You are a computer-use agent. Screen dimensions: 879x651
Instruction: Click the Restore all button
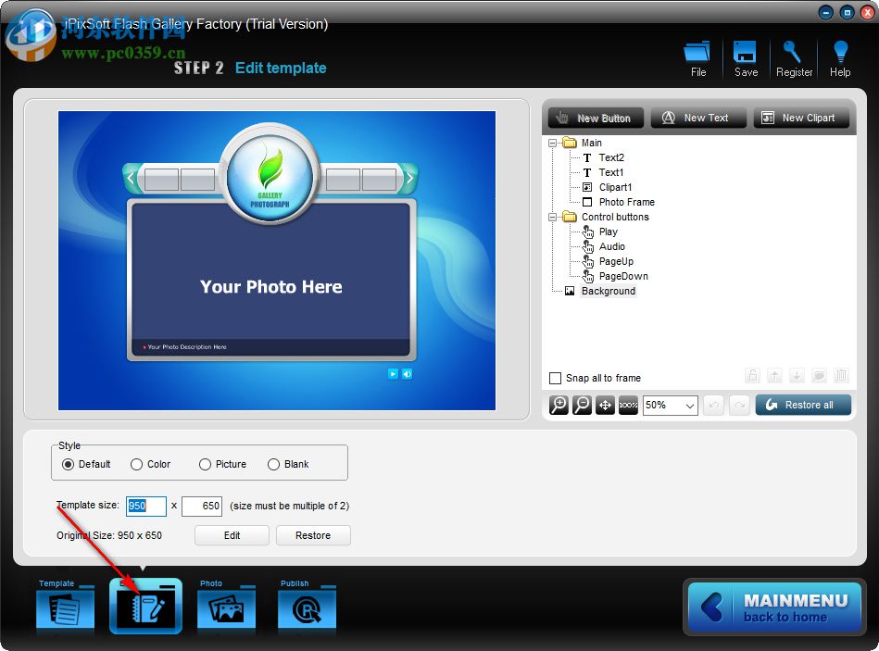point(802,405)
